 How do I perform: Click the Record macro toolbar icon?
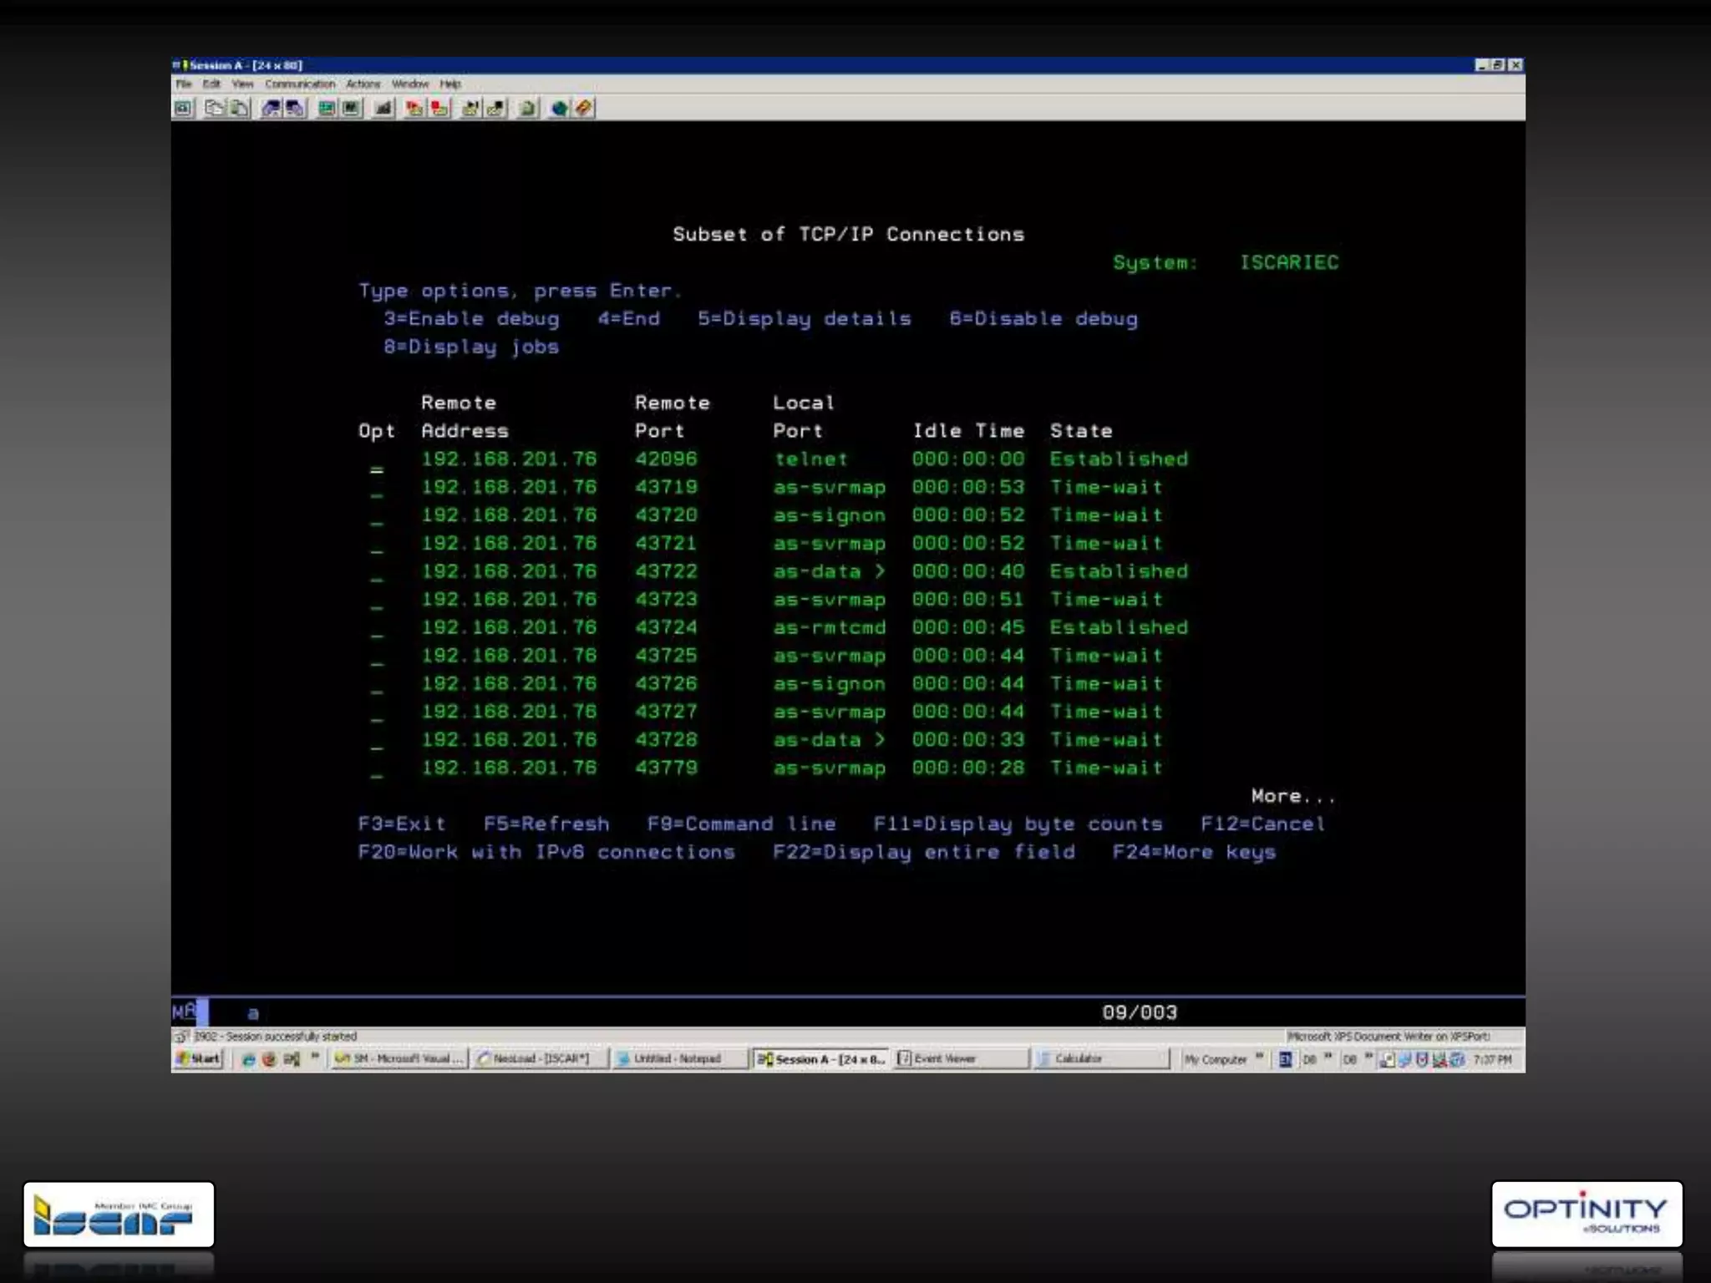439,108
